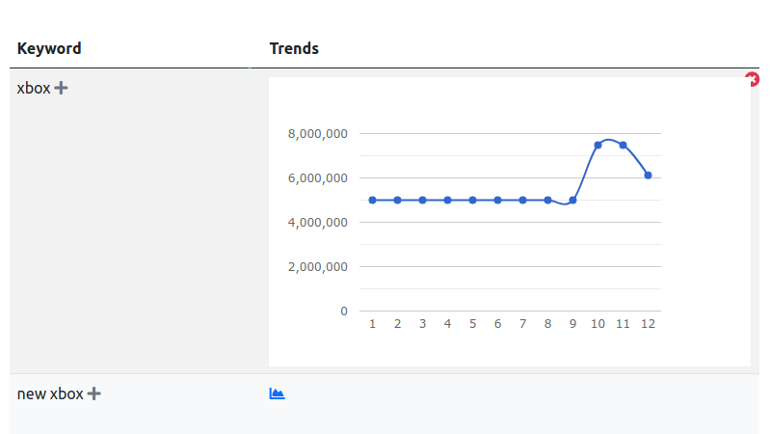Click the final data point at month 12
The image size is (770, 434).
(648, 176)
